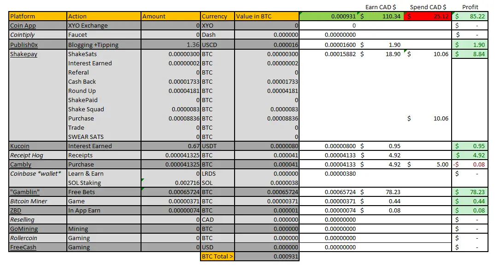Click the "Spend CAD $" column label
Viewport: 500px width, 270px height.
pos(428,7)
